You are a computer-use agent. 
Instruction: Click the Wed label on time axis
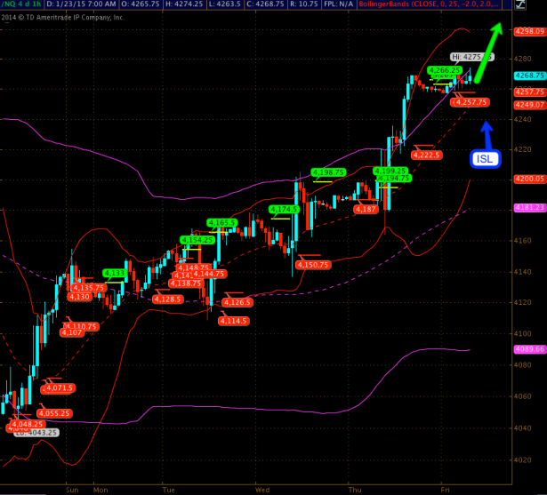(262, 489)
